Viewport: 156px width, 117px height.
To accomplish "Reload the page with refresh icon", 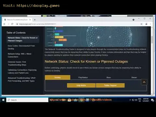I will [x=12, y=24].
